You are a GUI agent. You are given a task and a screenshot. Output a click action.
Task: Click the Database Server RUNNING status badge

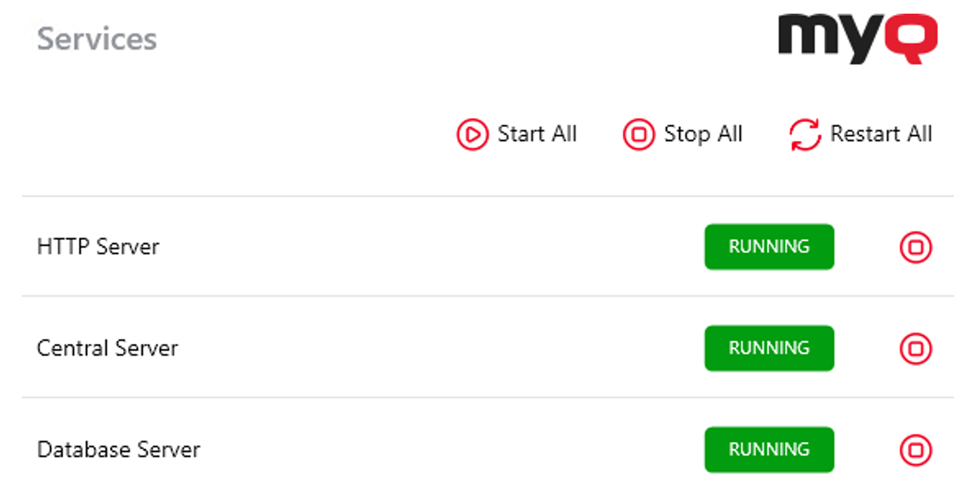769,449
